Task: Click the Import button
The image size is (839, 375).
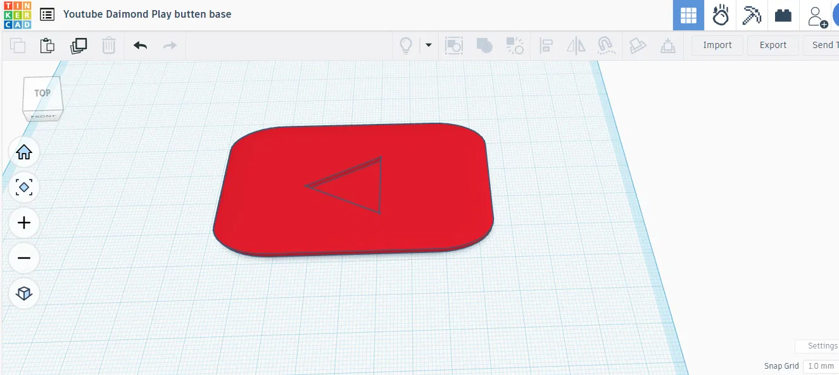Action: 716,45
